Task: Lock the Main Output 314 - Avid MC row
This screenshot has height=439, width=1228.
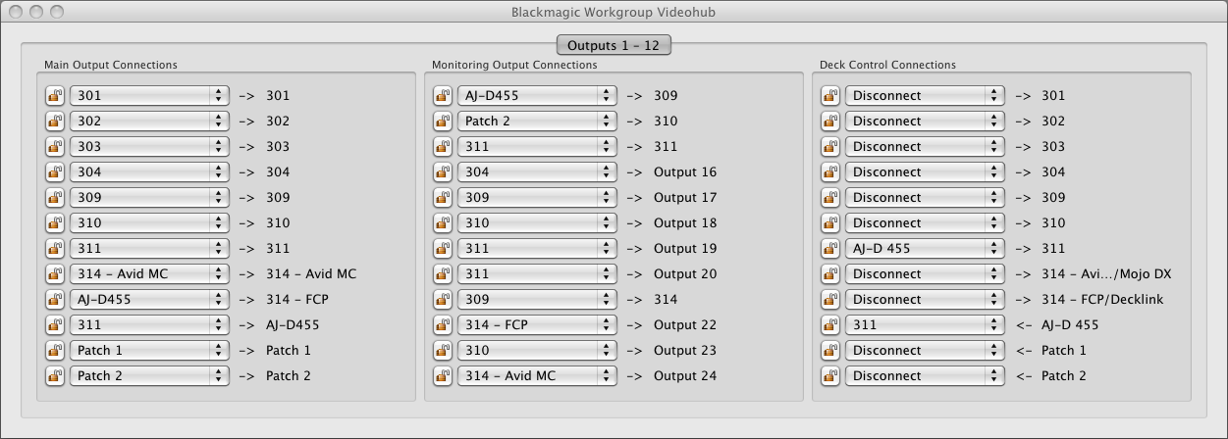Action: coord(55,274)
